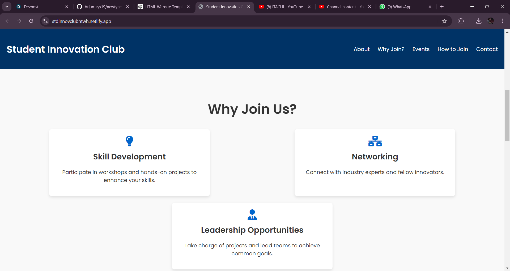Close the WhatsApp tab
The width and height of the screenshot is (510, 271).
430,7
